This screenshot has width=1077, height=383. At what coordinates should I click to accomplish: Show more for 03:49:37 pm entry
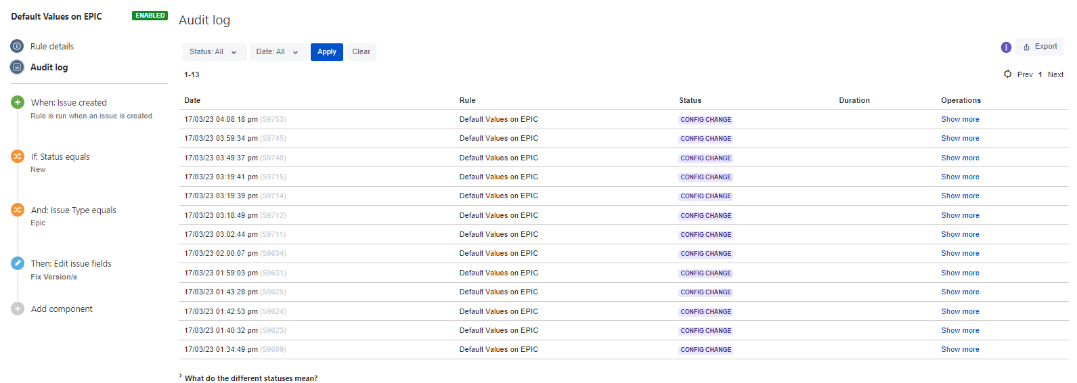[960, 158]
